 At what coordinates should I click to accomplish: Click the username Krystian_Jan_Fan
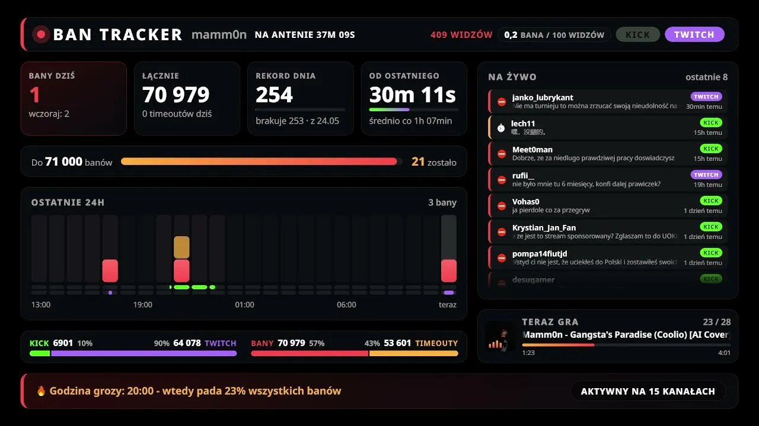click(544, 227)
